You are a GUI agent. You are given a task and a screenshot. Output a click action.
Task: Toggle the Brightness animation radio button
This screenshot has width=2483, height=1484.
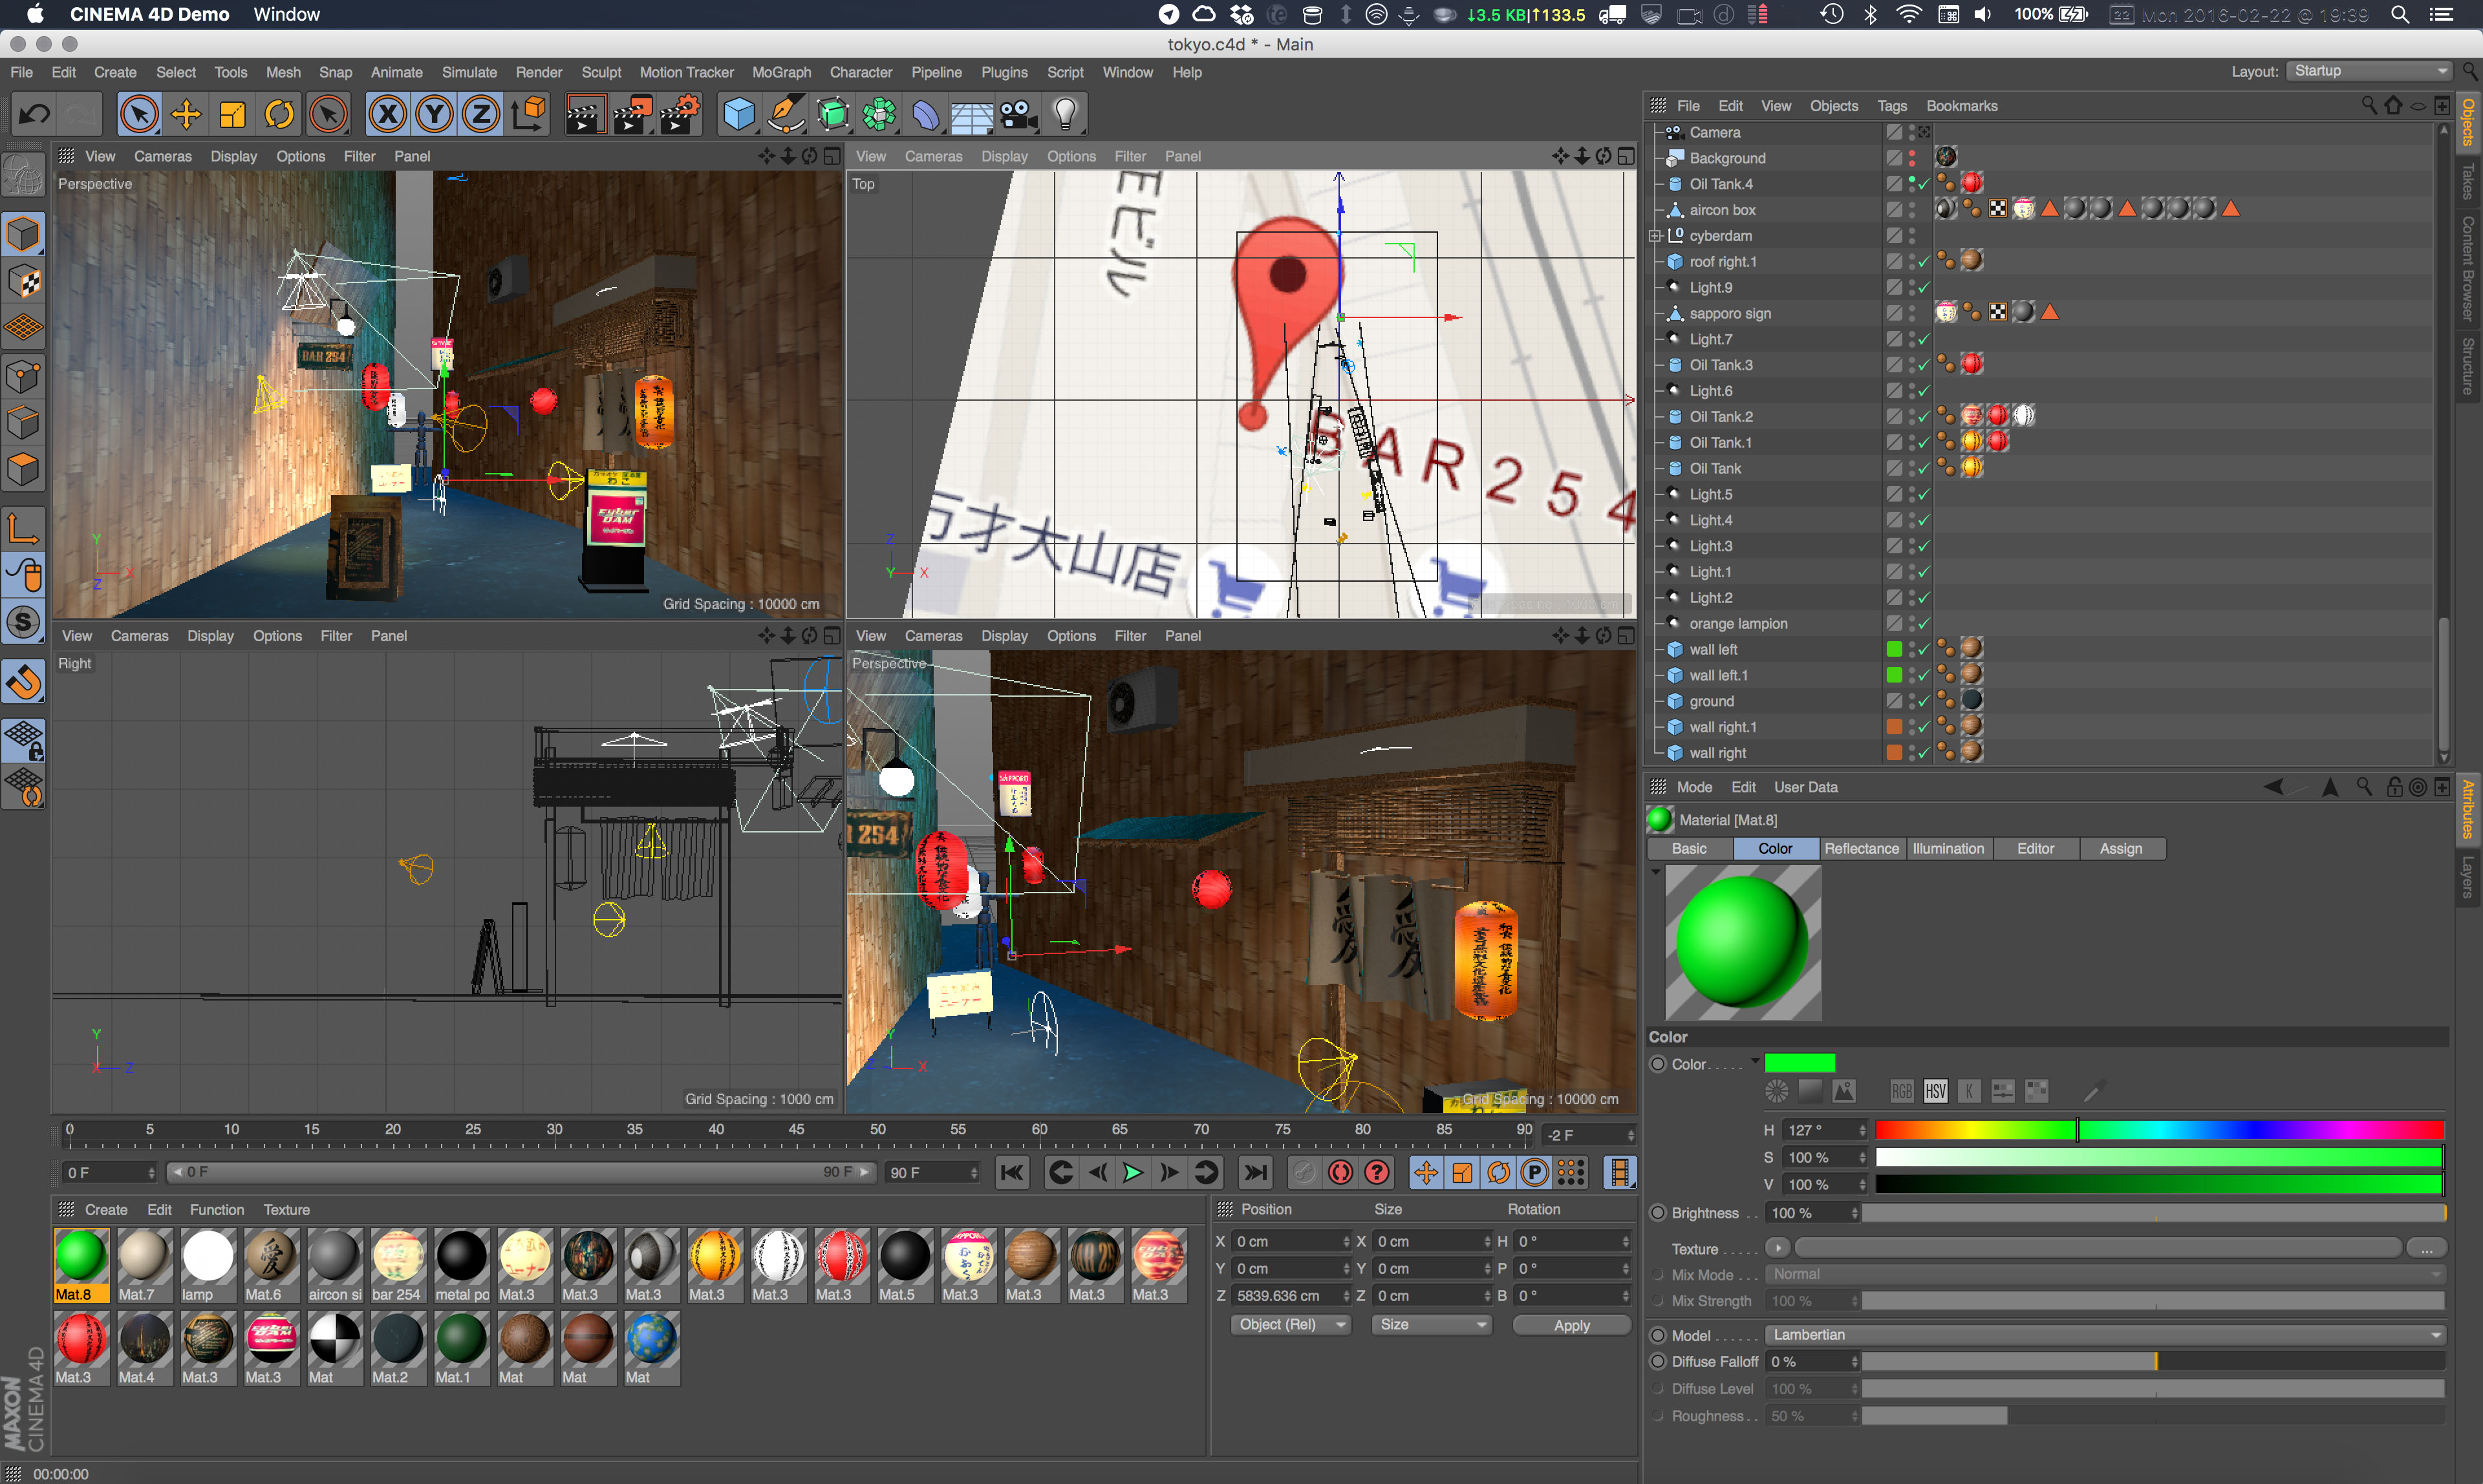[x=1659, y=1213]
